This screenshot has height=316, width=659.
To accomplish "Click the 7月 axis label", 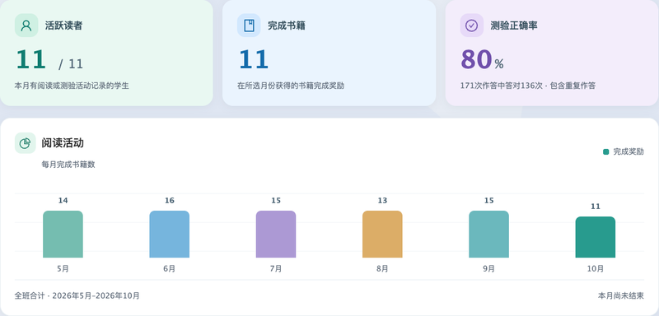I will 276,269.
